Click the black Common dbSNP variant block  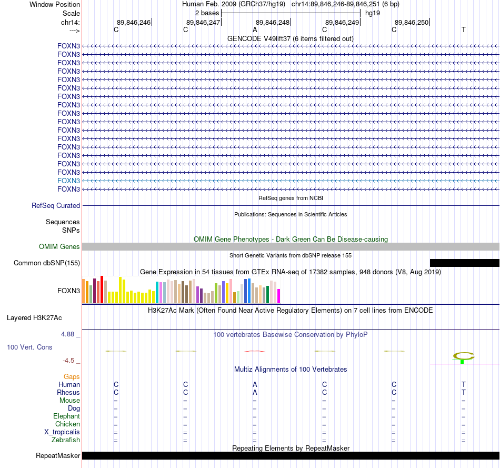point(465,263)
